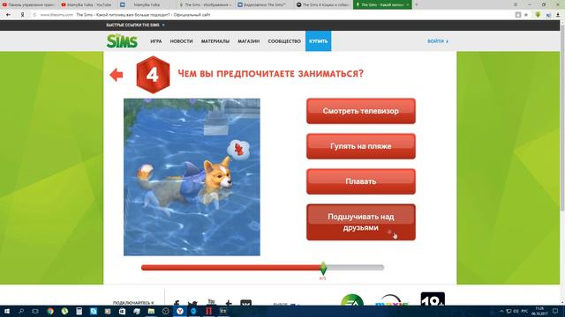Go back with the red arrow
Screen dimensions: 565x317
coord(117,75)
